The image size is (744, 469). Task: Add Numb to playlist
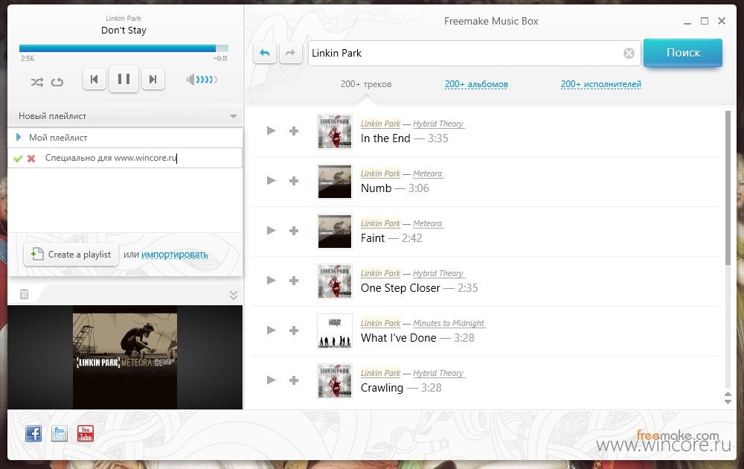pyautogui.click(x=294, y=181)
